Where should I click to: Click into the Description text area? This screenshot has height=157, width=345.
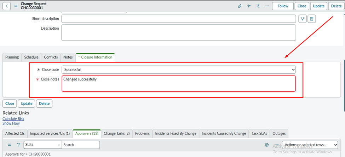(x=179, y=33)
